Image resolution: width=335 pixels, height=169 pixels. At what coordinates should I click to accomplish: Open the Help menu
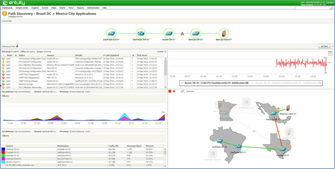pos(105,8)
